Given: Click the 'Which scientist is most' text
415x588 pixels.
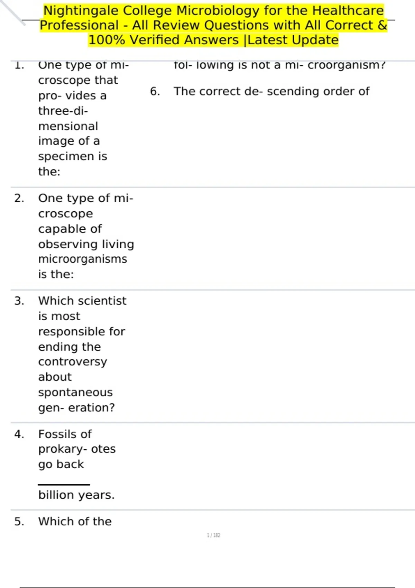Looking at the screenshot, I should (x=82, y=308).
